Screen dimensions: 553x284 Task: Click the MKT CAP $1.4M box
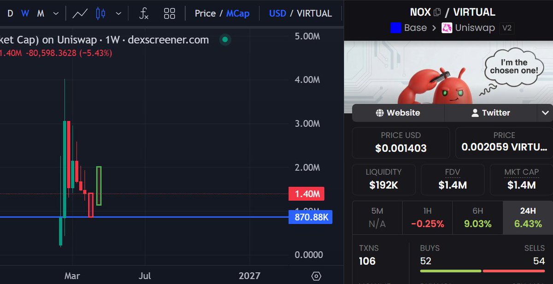click(x=521, y=179)
